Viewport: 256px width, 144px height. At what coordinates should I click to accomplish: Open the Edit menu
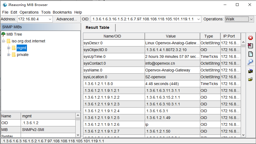(14, 12)
